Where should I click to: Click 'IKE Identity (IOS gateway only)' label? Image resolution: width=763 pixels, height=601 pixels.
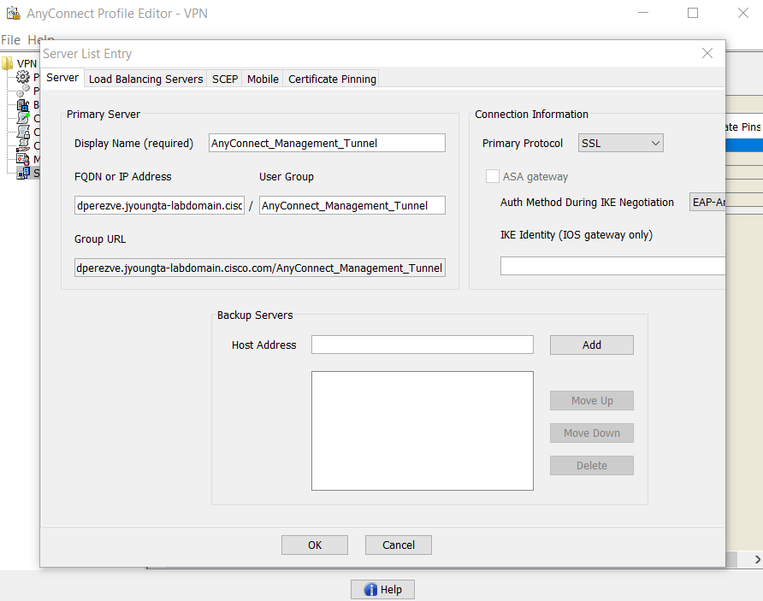(577, 235)
